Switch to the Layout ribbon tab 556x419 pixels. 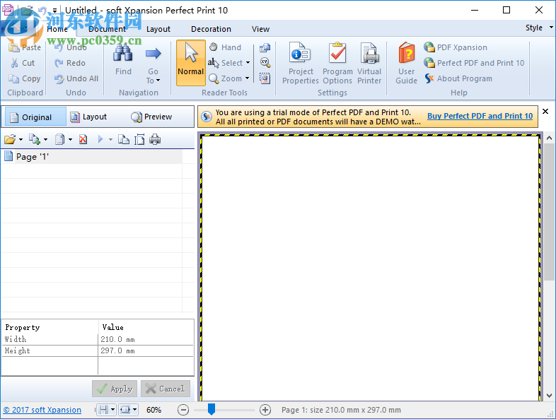(158, 29)
